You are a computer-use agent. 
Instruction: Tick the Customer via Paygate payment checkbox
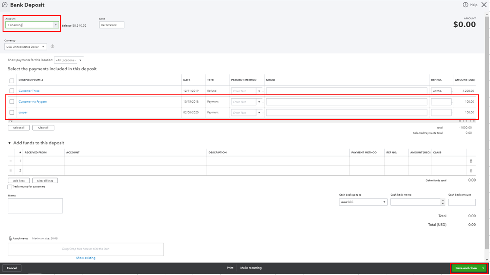12,102
